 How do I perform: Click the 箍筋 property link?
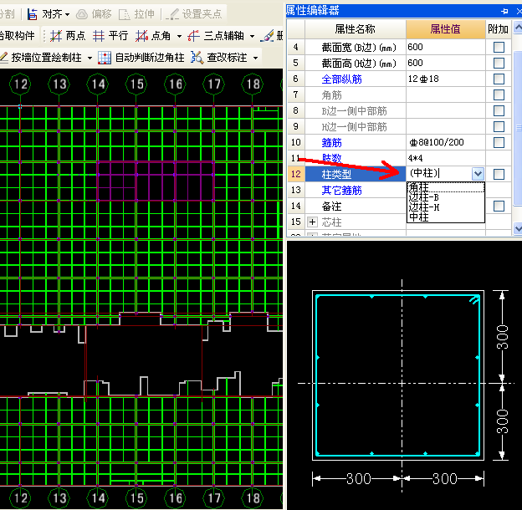click(x=331, y=143)
